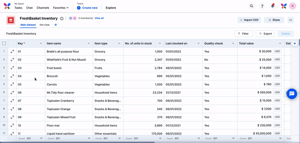Screen dimensions: 300x143
Task: Select 'Broccoli' item name cell
Action: [69, 76]
